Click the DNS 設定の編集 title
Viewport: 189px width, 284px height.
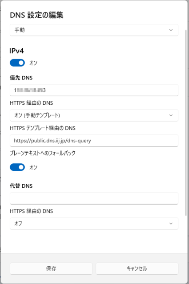(36, 15)
